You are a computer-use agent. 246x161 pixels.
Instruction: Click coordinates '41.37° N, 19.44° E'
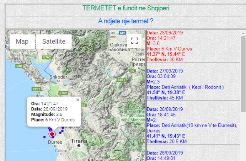(x=166, y=54)
